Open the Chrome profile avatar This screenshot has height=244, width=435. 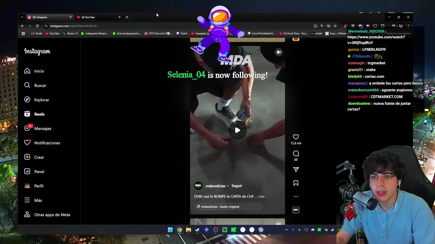tap(401, 26)
